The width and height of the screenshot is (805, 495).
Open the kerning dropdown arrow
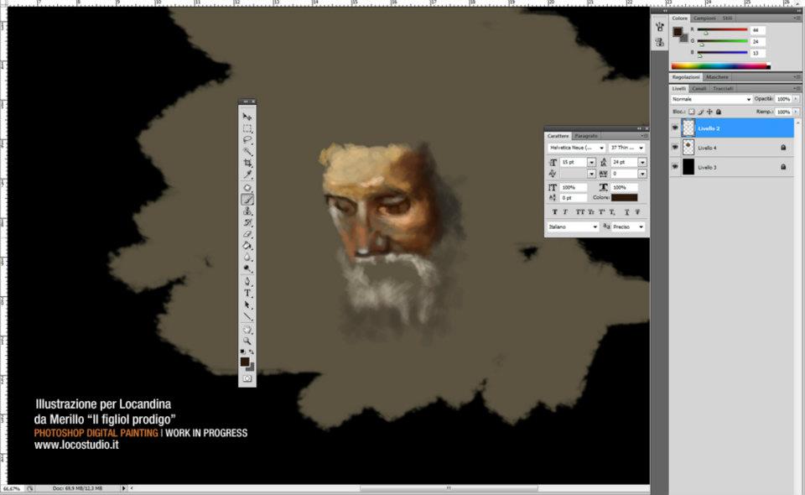pos(591,174)
